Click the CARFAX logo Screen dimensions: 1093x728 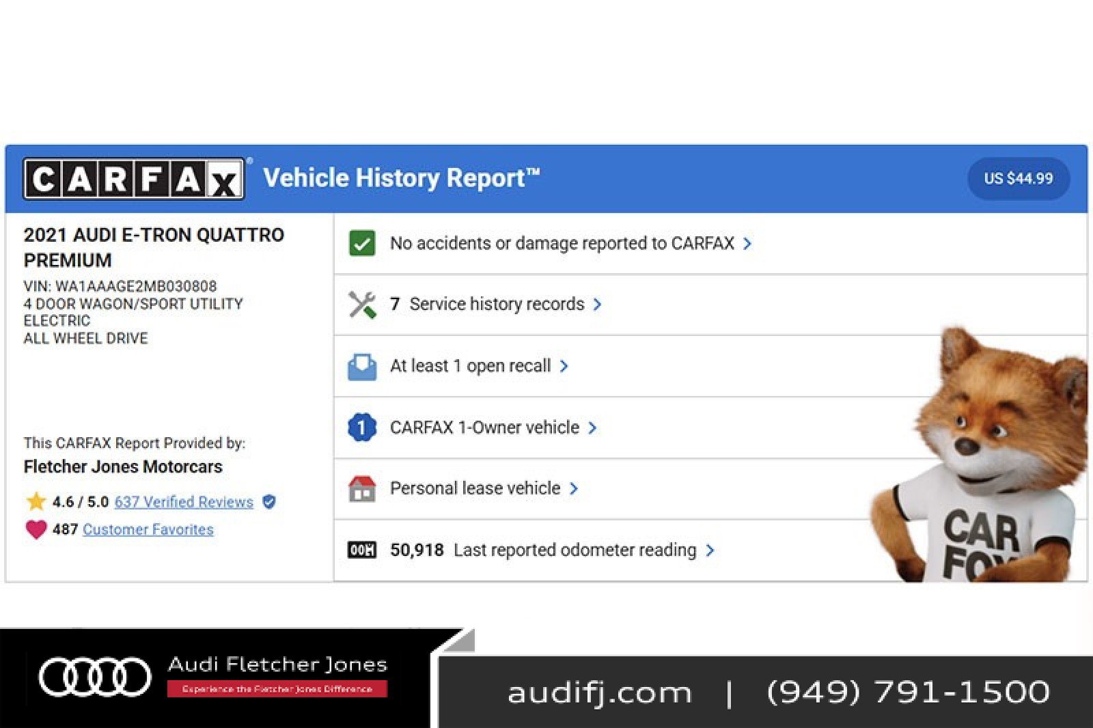pyautogui.click(x=134, y=178)
